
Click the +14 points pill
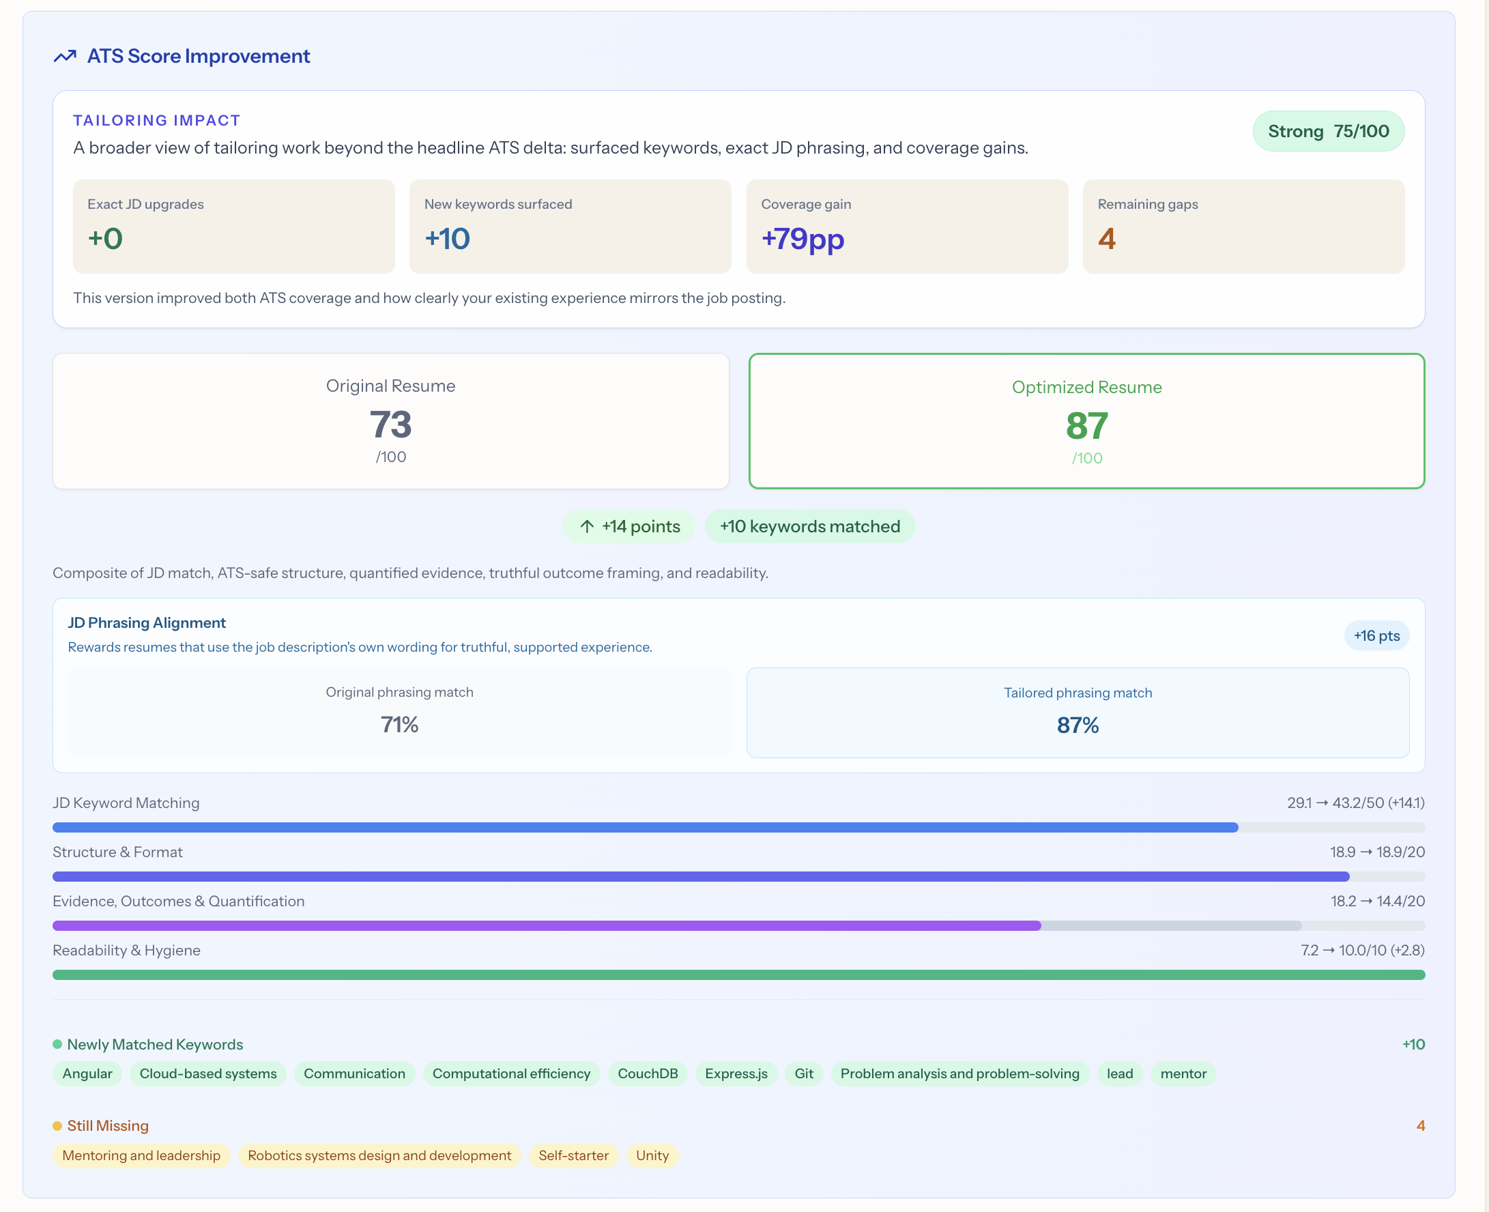628,525
